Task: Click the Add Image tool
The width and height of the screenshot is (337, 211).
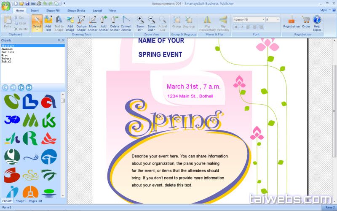Action: click(70, 23)
